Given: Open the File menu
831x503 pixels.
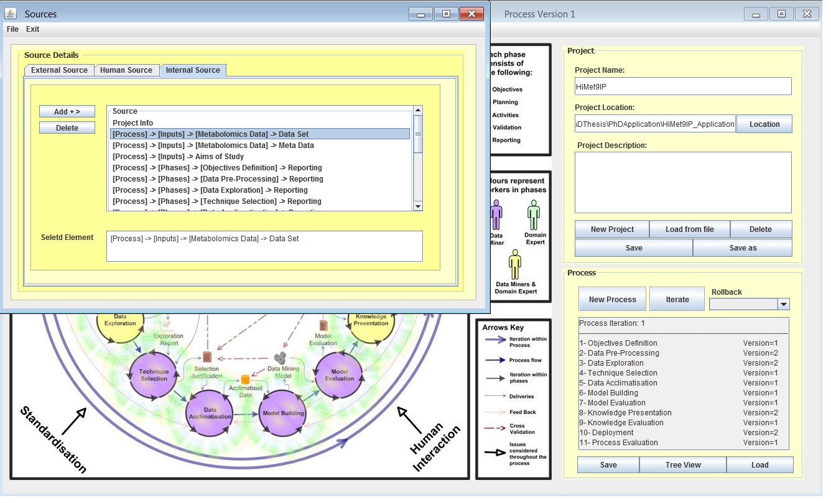Looking at the screenshot, I should click(12, 29).
